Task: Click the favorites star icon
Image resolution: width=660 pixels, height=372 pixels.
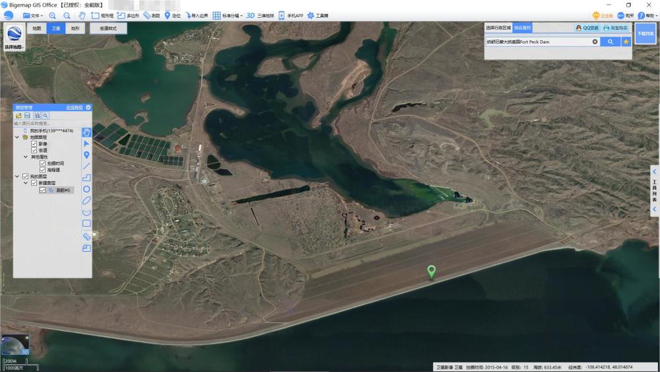Action: [x=626, y=42]
